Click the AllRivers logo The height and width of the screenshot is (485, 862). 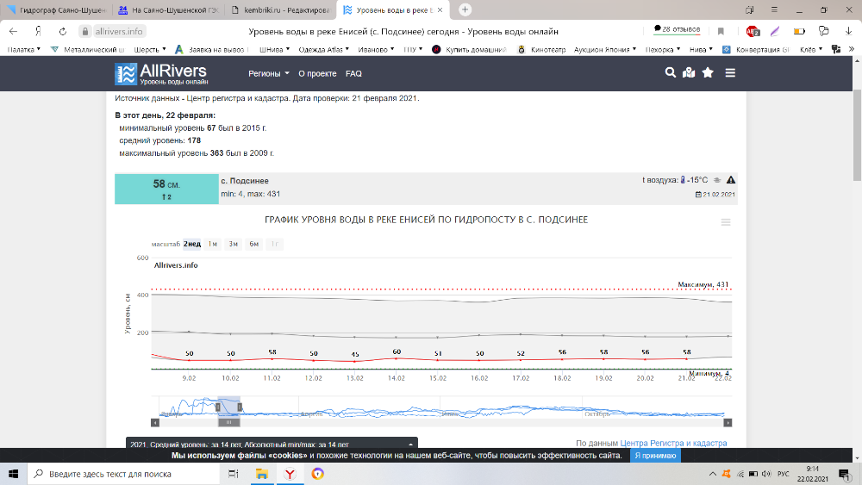[x=161, y=73]
